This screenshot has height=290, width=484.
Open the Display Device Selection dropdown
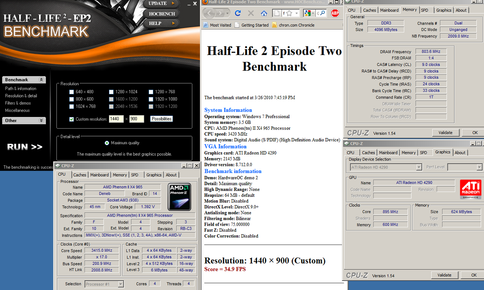coord(419,167)
